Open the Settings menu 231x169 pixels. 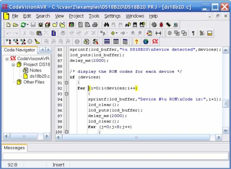coord(112,16)
